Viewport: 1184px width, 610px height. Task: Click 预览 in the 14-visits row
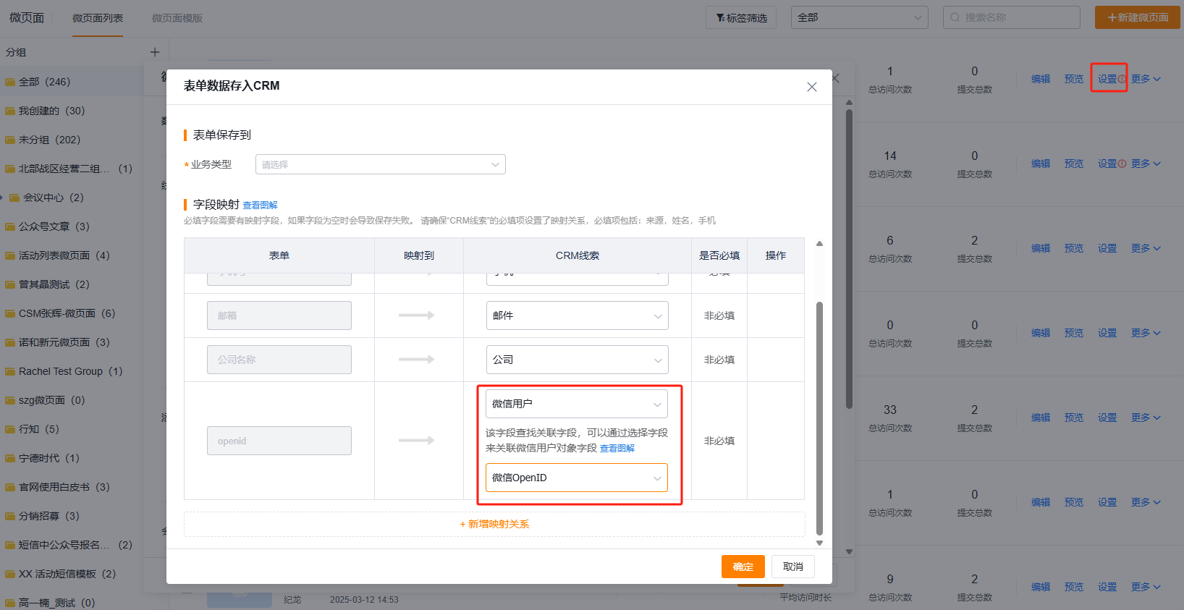coord(1074,164)
